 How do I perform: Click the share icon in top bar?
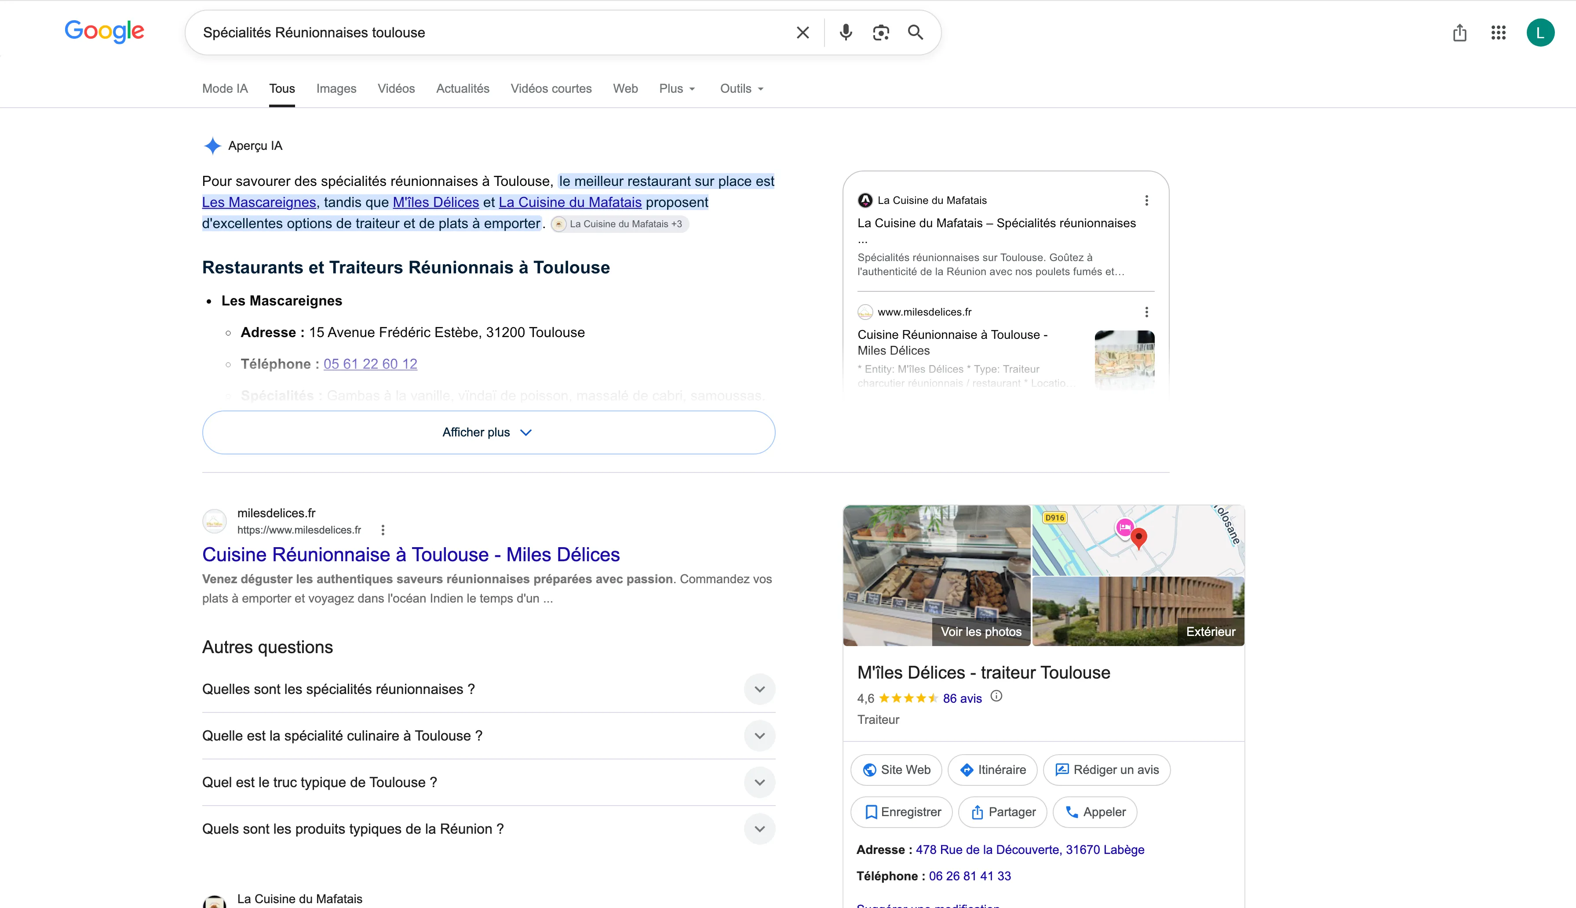1459,33
